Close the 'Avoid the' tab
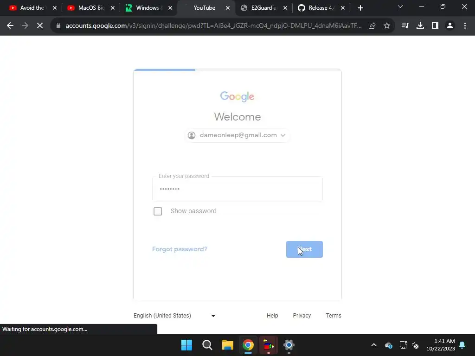The image size is (475, 356). [55, 8]
